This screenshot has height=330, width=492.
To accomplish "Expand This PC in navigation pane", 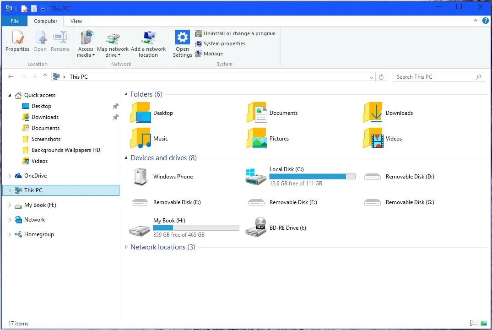I will click(10, 190).
